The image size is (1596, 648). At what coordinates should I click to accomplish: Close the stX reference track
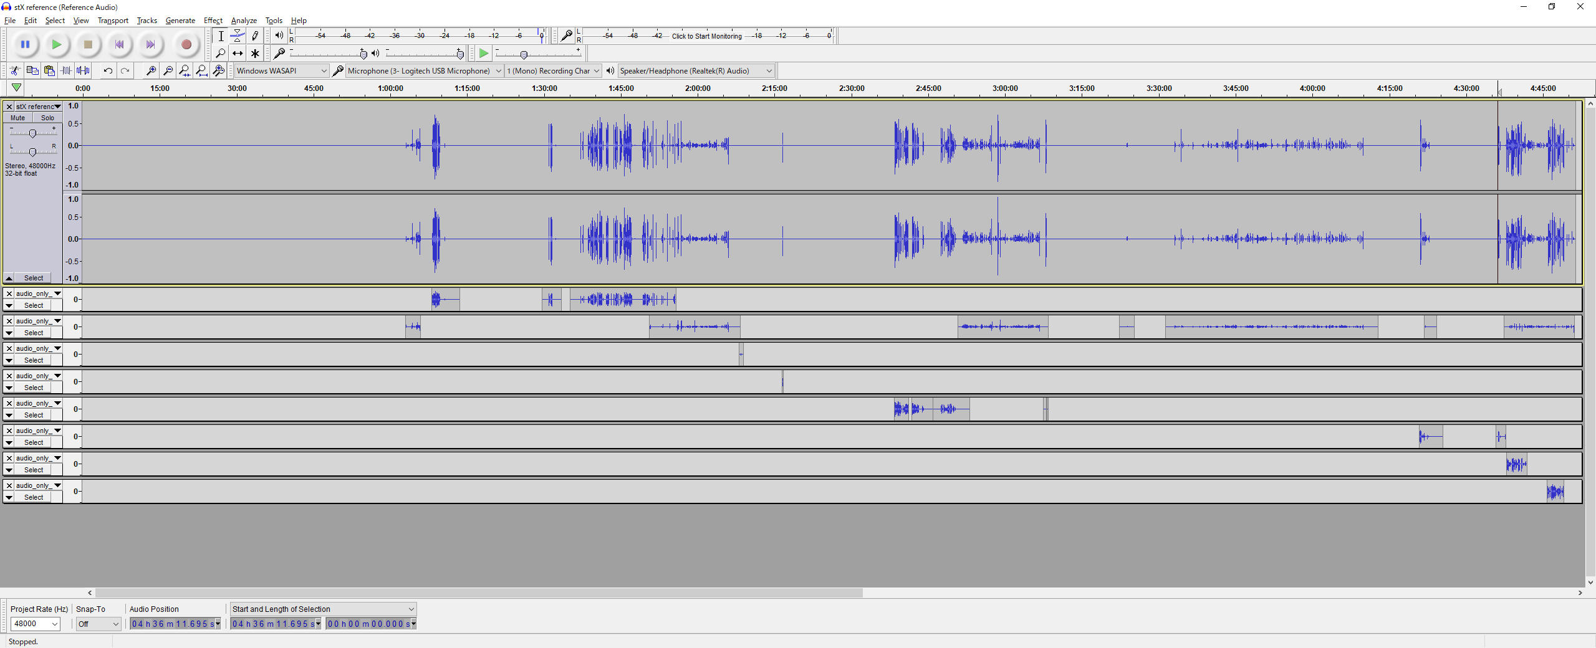click(9, 107)
